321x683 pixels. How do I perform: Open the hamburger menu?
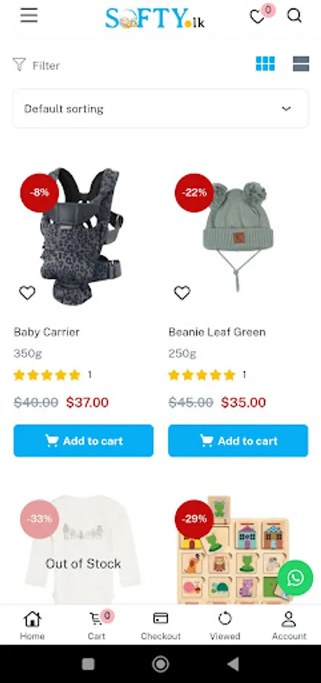pos(29,16)
